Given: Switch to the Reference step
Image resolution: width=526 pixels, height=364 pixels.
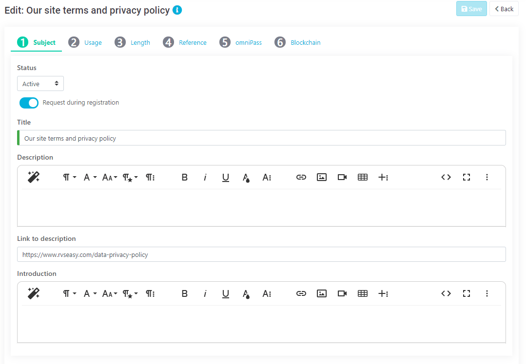Looking at the screenshot, I should tap(185, 42).
